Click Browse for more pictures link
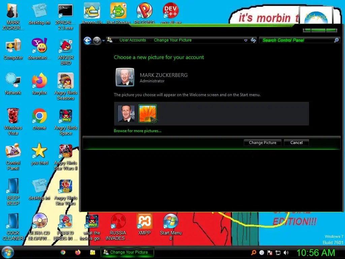 pyautogui.click(x=137, y=131)
